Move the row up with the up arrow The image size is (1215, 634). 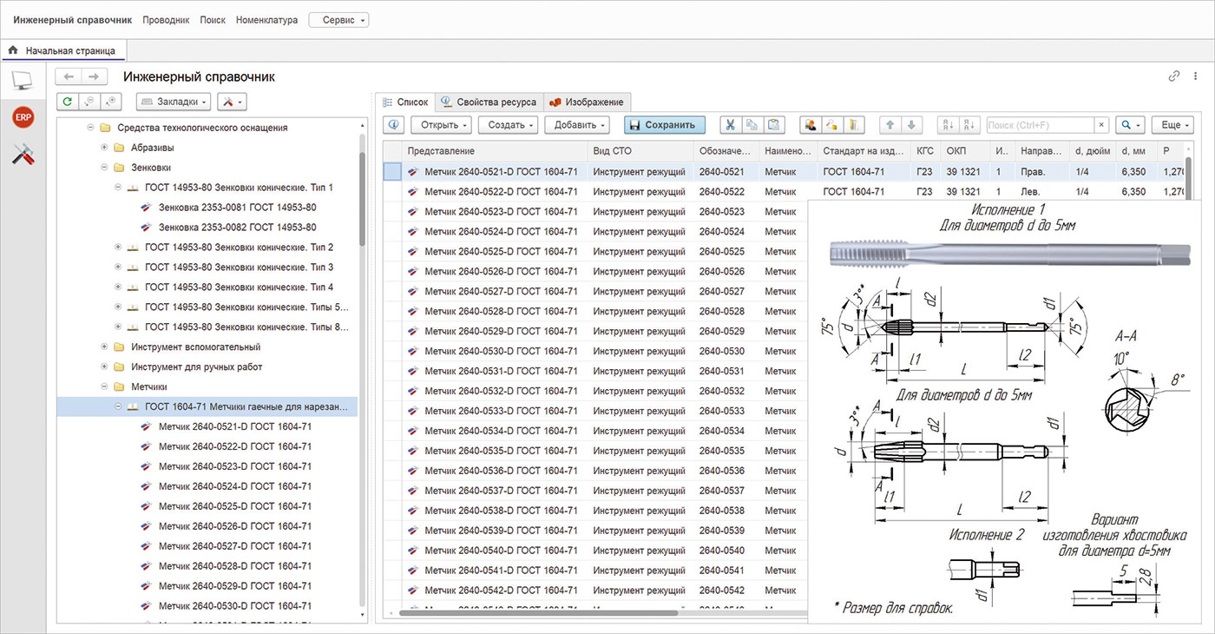pos(890,125)
